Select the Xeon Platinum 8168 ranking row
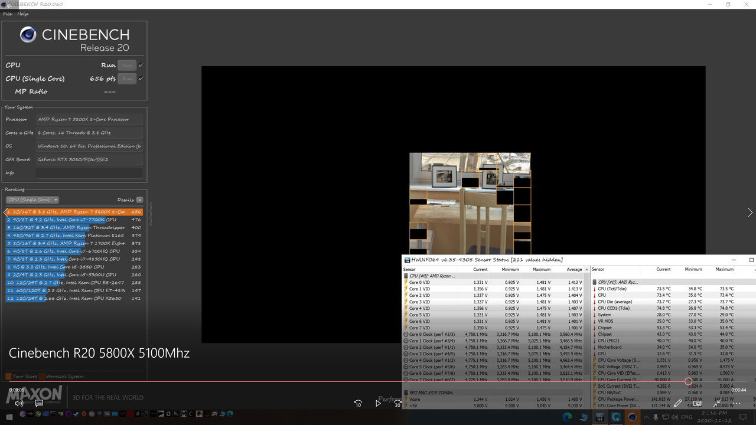 coord(74,235)
